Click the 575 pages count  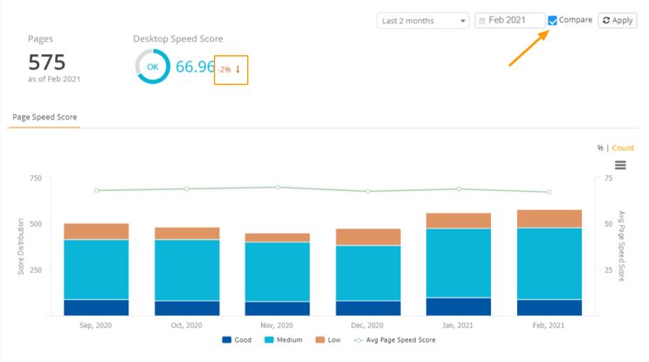tap(47, 63)
